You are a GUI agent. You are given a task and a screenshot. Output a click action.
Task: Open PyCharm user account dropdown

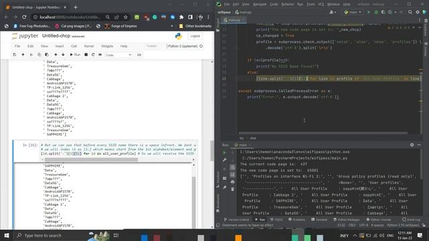click(332, 12)
